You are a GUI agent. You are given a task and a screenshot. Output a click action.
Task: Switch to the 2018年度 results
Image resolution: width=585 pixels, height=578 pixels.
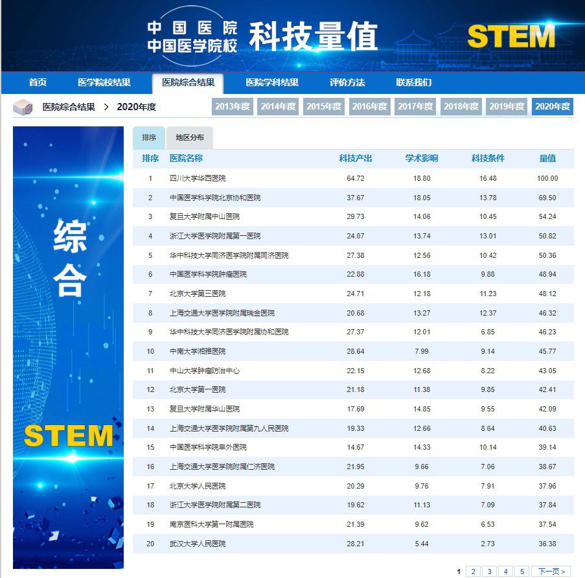click(x=461, y=107)
